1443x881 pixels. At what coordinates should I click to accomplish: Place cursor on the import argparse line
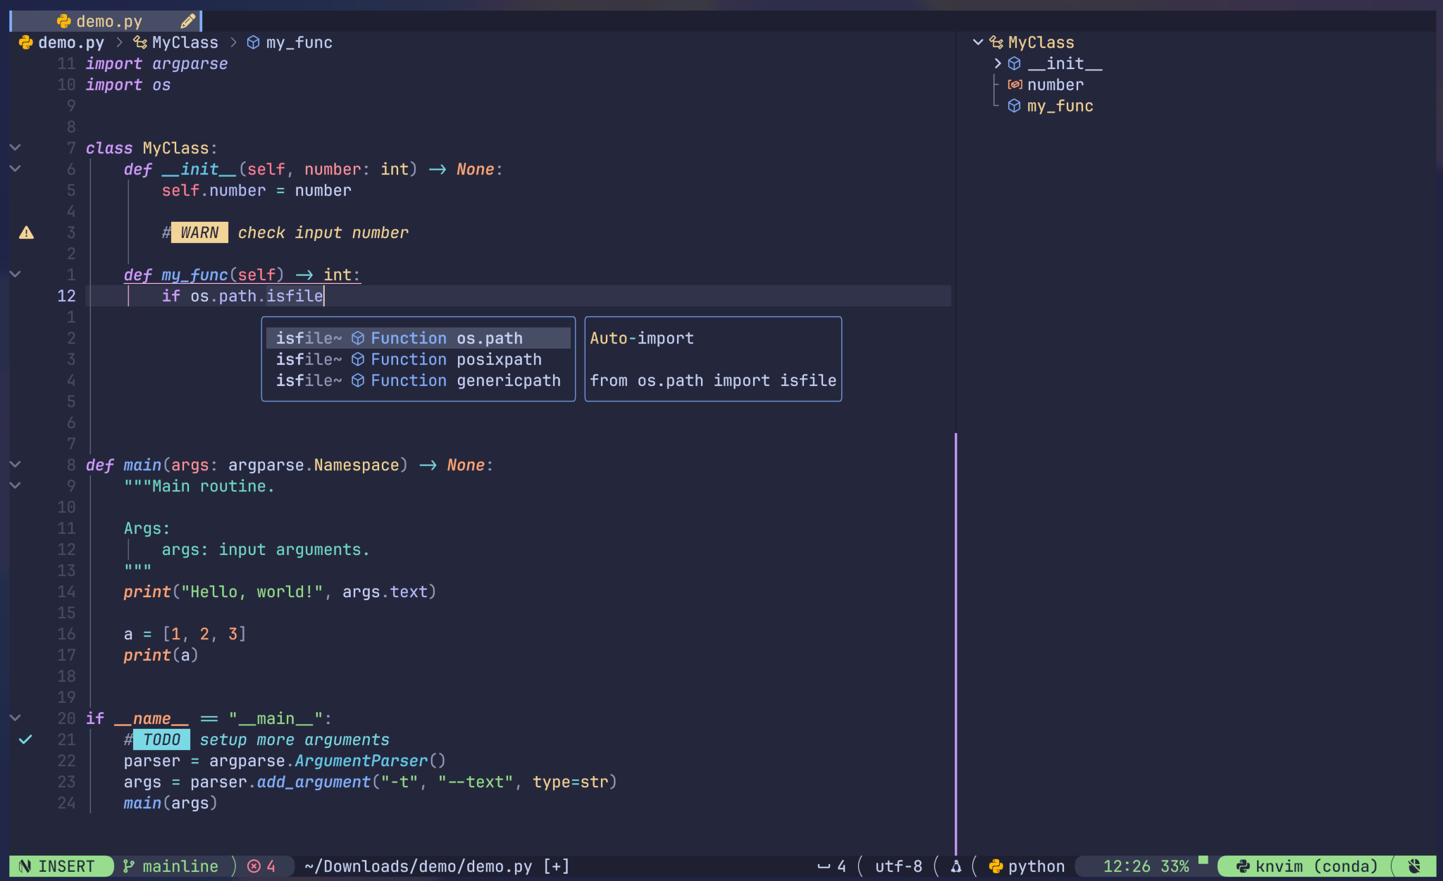pos(156,63)
